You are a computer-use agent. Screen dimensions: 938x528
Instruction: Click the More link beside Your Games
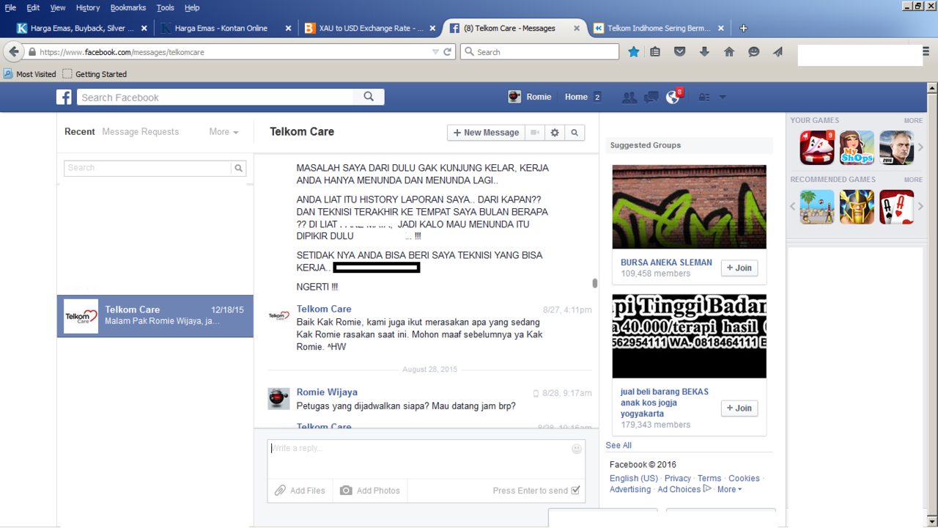(x=913, y=120)
